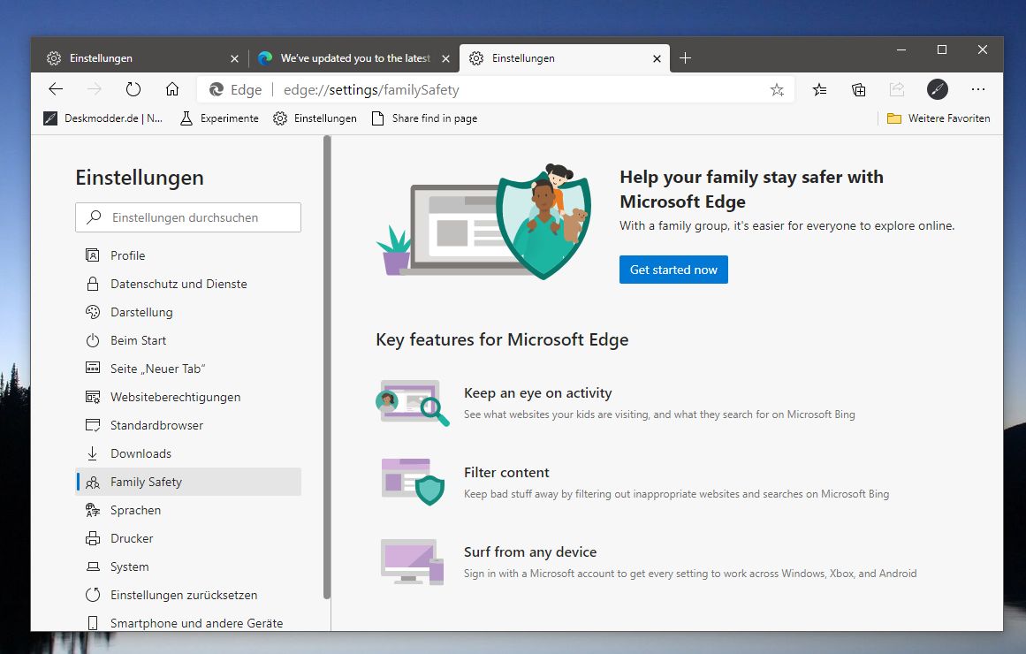Image resolution: width=1026 pixels, height=654 pixels.
Task: Click the Drucker printer icon
Action: (93, 538)
